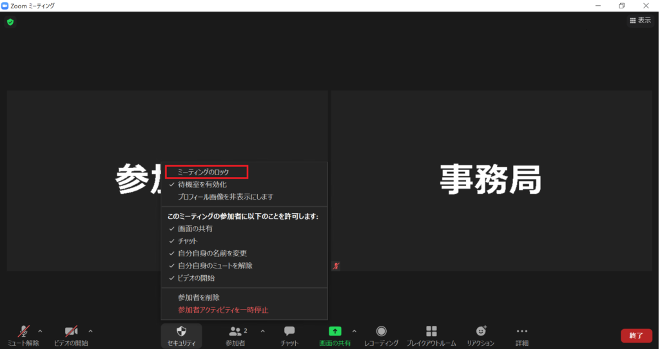
Task: Start recording with the Recording icon
Action: [381, 331]
